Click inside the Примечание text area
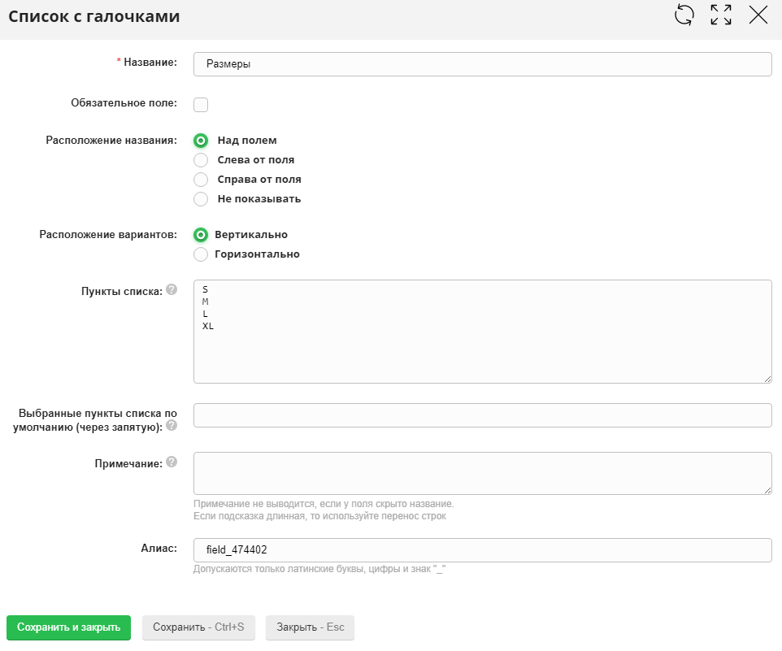 pyautogui.click(x=482, y=473)
